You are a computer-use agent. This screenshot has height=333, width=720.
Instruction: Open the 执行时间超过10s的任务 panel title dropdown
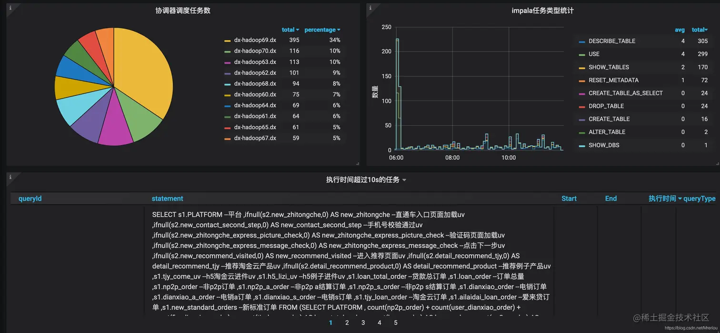pyautogui.click(x=366, y=180)
